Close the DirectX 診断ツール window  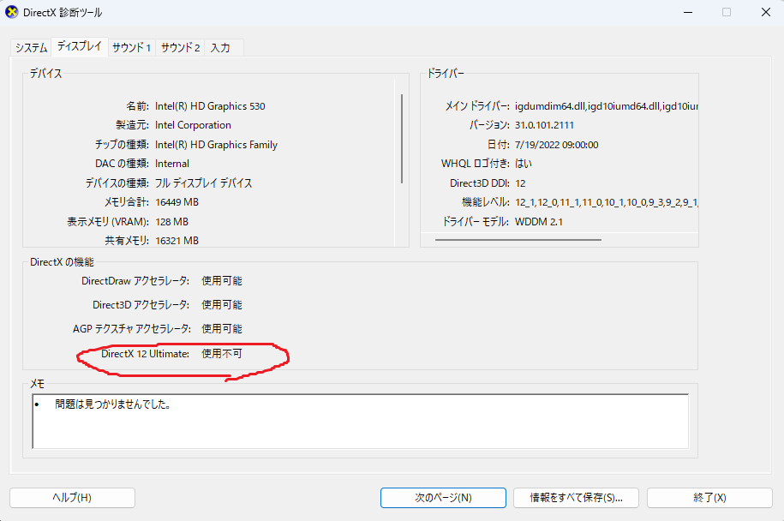765,12
